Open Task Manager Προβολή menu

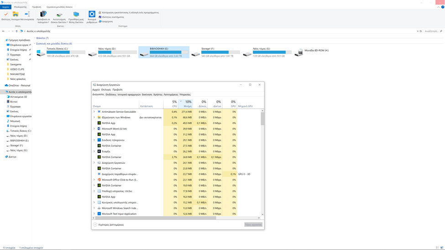click(x=117, y=90)
